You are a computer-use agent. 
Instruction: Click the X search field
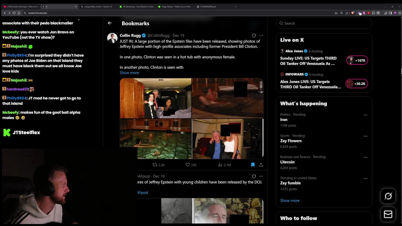324,23
